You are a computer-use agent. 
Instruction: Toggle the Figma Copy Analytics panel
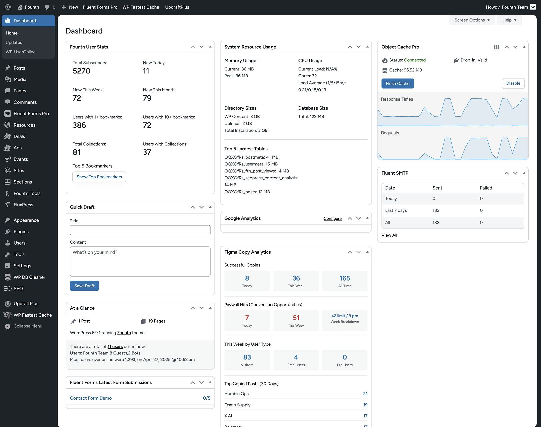(x=367, y=252)
